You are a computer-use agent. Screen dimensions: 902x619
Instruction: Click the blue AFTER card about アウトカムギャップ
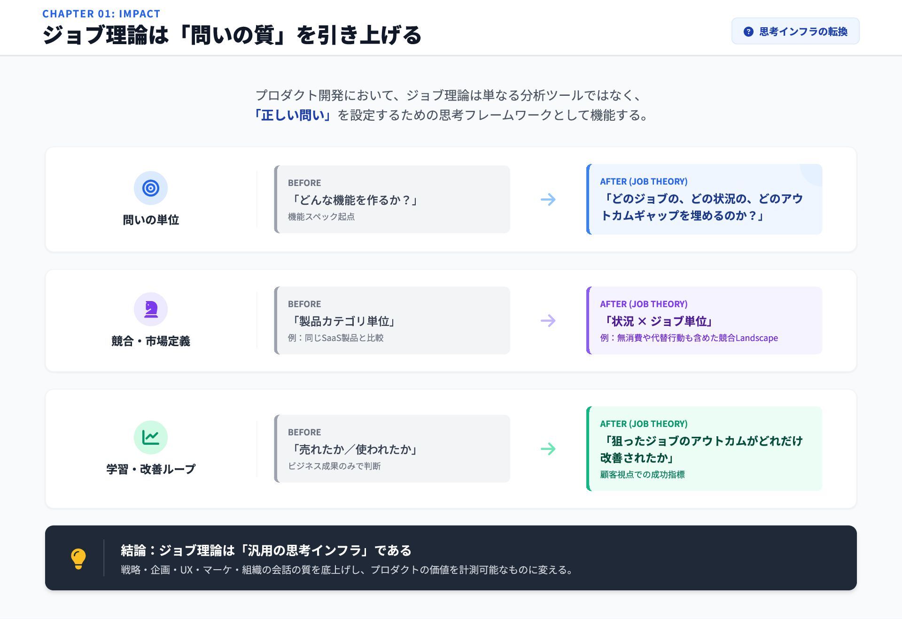[x=704, y=200]
